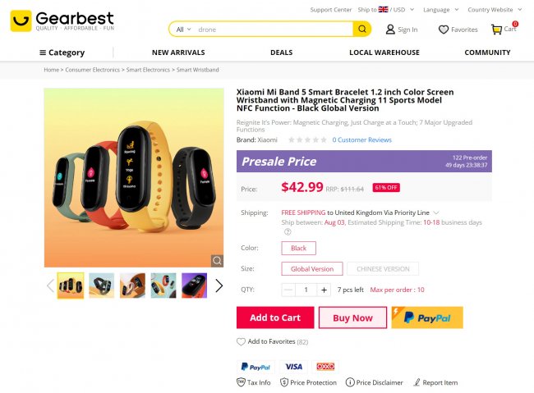Show next thumbnails with right arrow
This screenshot has width=534, height=393.
[219, 286]
